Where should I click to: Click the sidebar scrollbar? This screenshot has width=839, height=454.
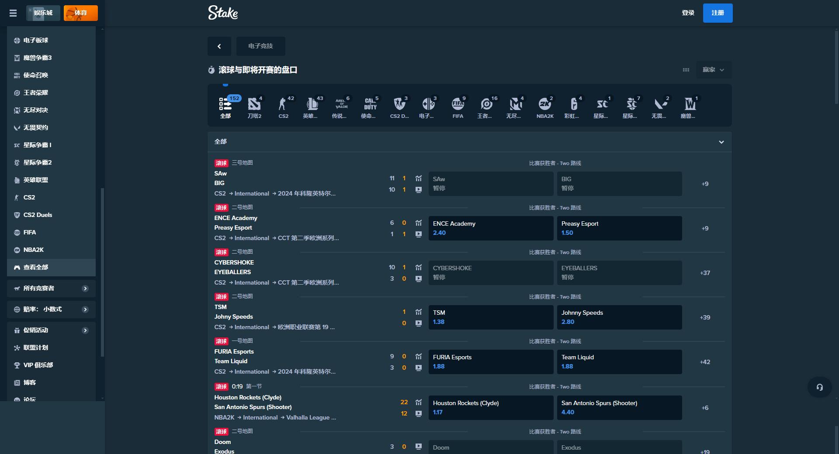[102, 272]
